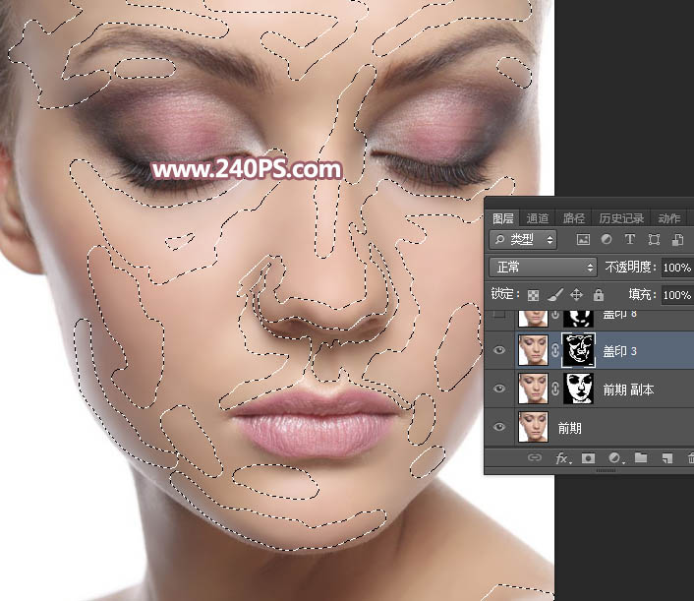This screenshot has height=601, width=694.
Task: Select the 前期 副本 layer mask thumbnail
Action: click(578, 389)
